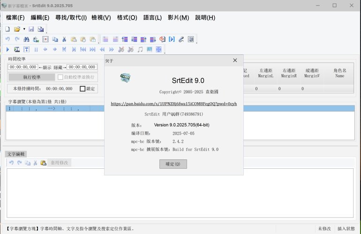Image resolution: width=361 pixels, height=234 pixels.
Task: Click the 顯示 start time input field
Action: 23,67
